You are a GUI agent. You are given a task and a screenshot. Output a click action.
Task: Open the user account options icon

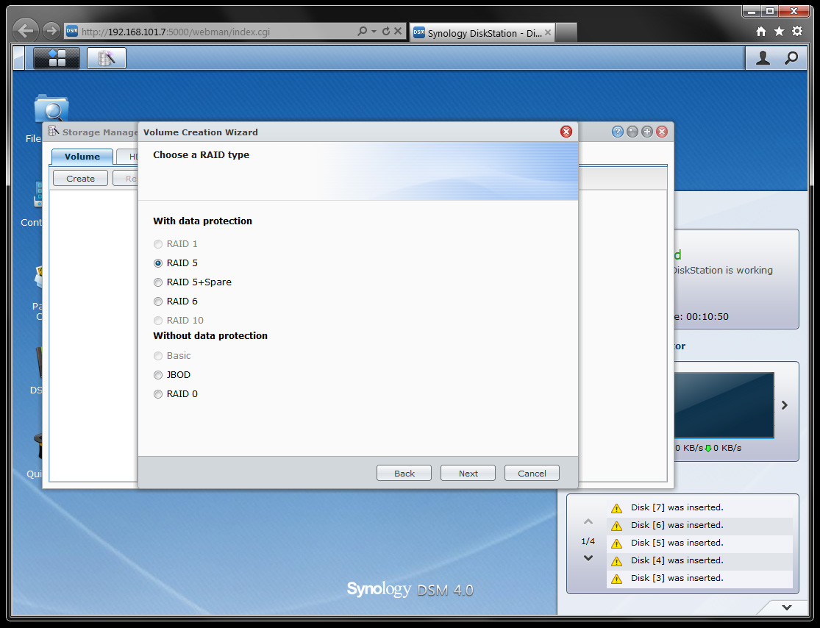[x=763, y=58]
